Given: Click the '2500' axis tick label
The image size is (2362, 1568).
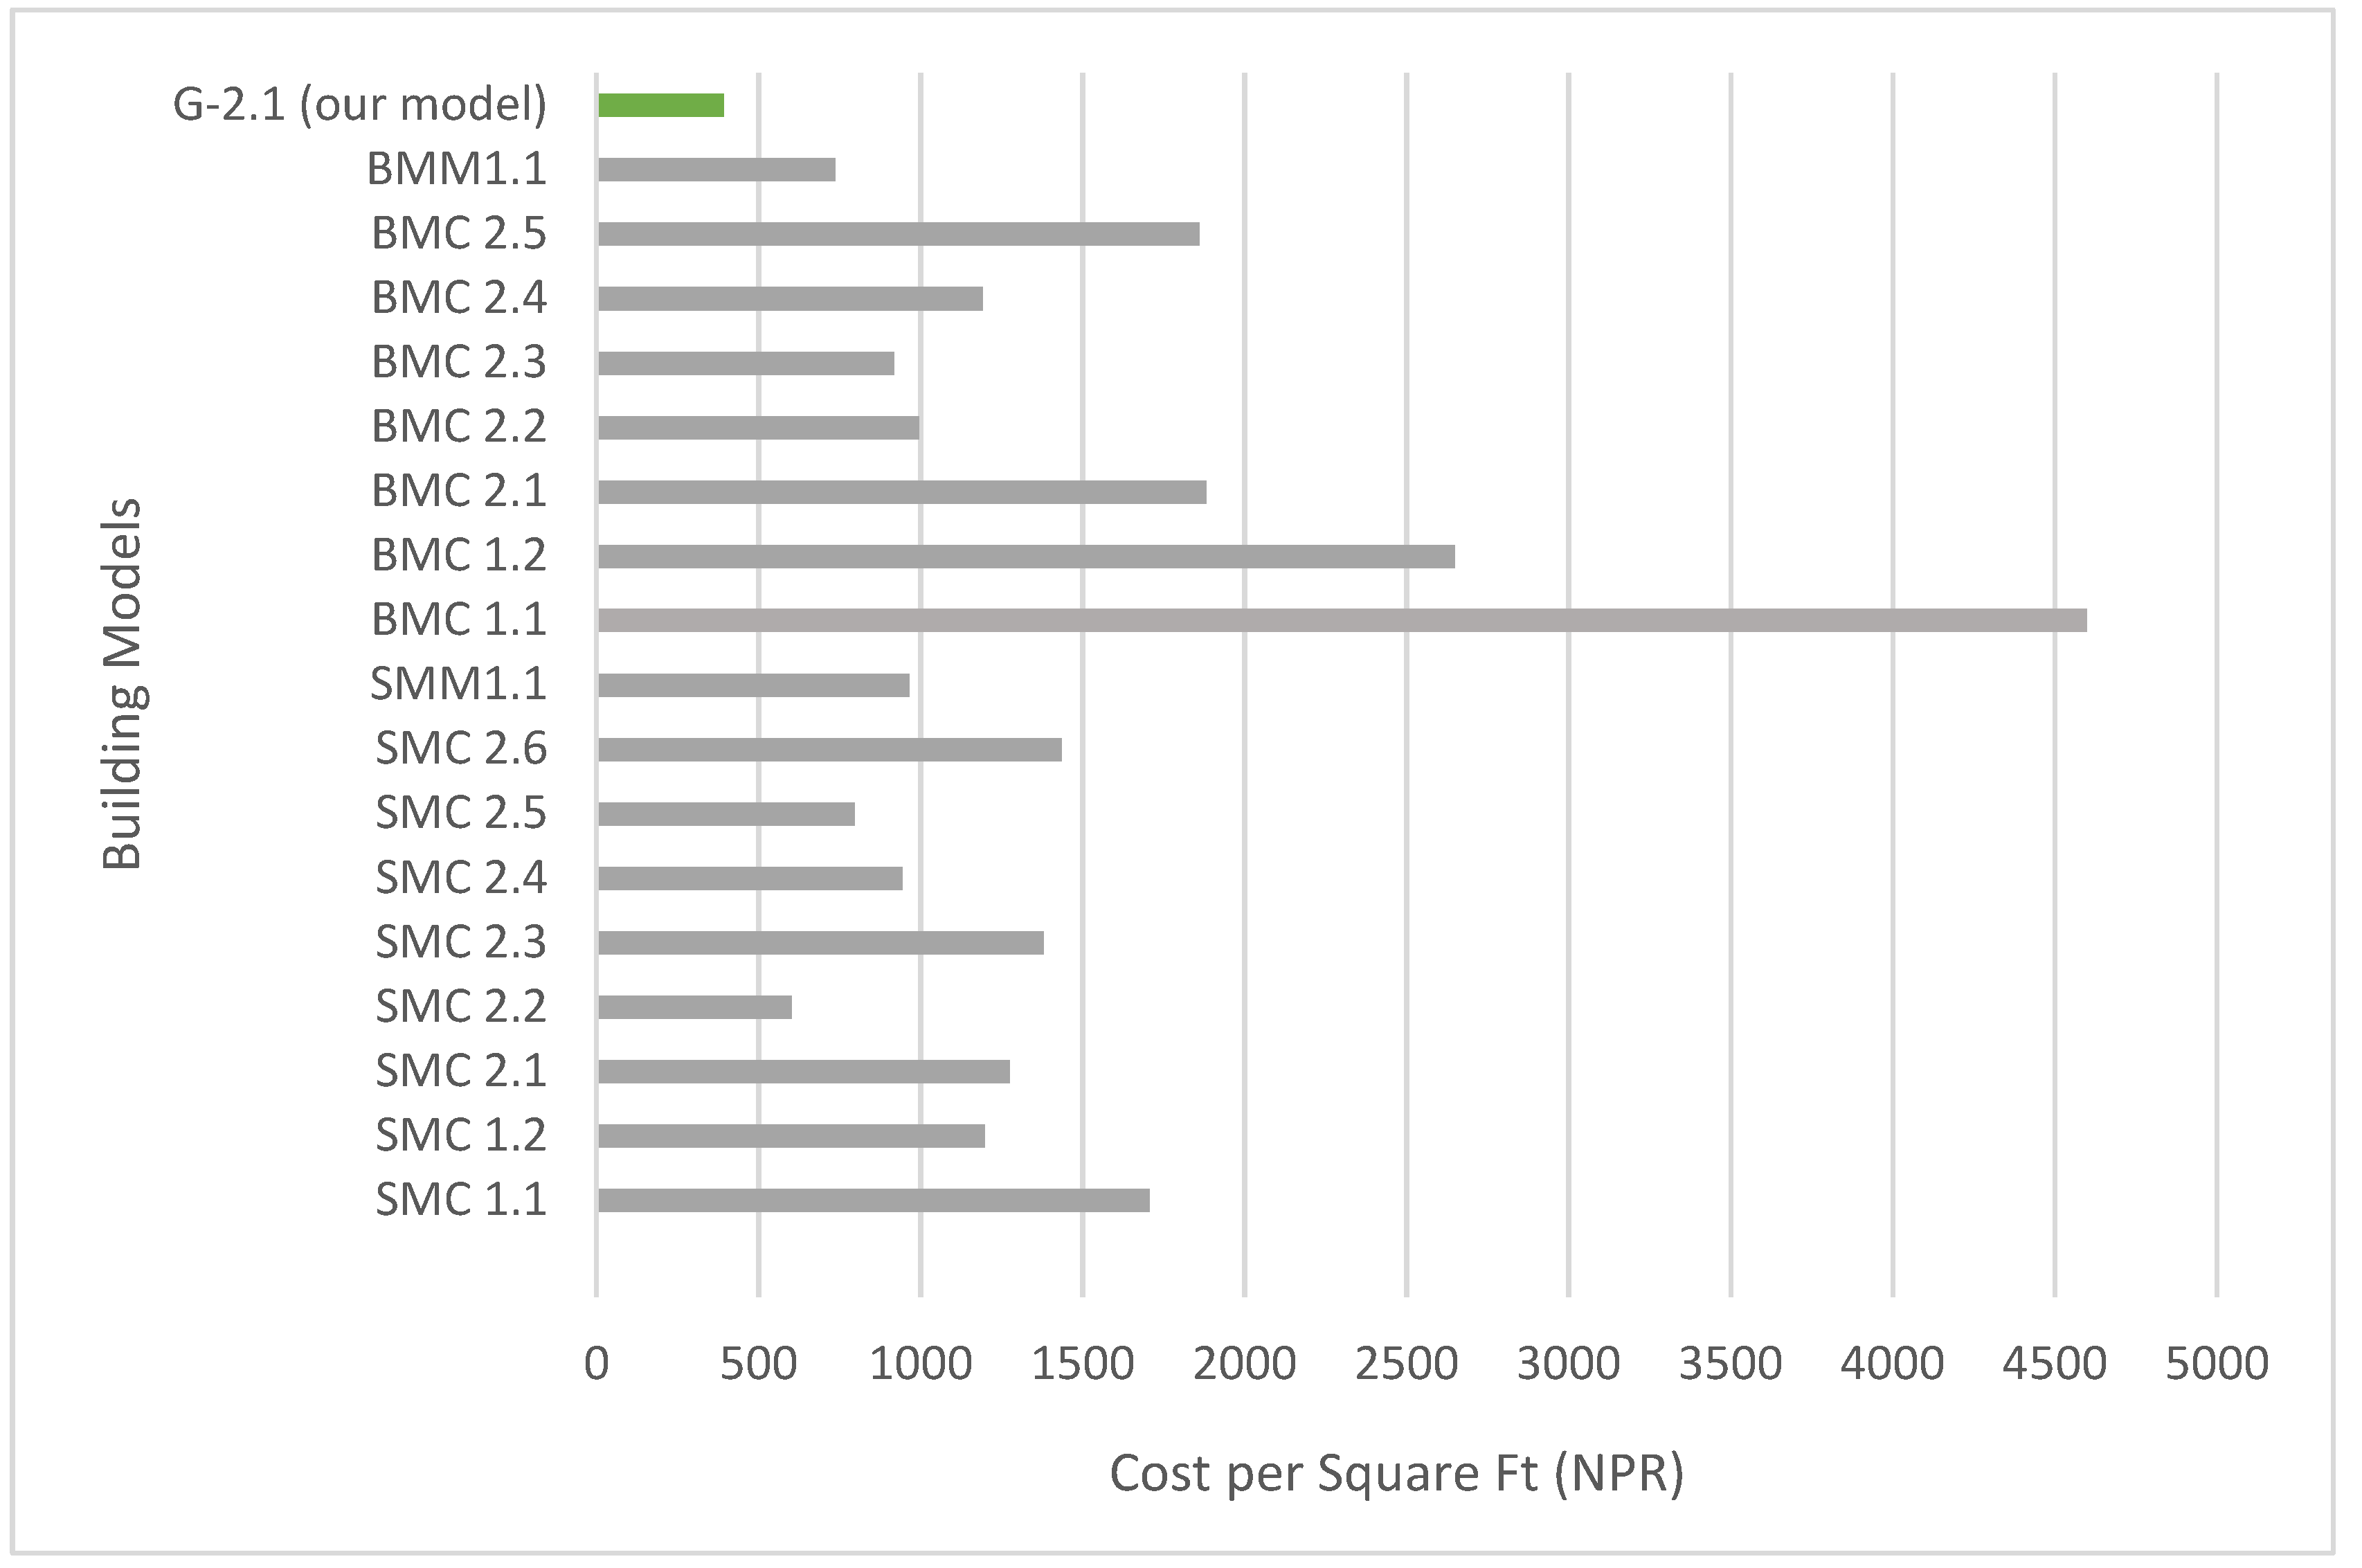Looking at the screenshot, I should click(x=1406, y=1364).
